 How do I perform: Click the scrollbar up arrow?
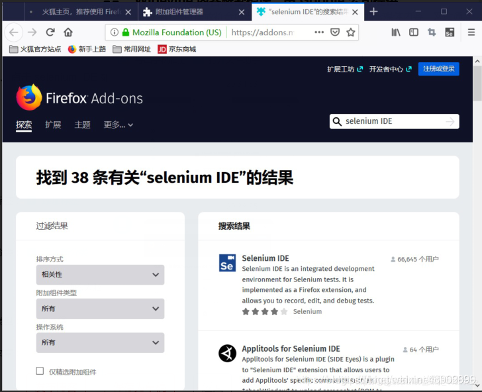point(477,61)
